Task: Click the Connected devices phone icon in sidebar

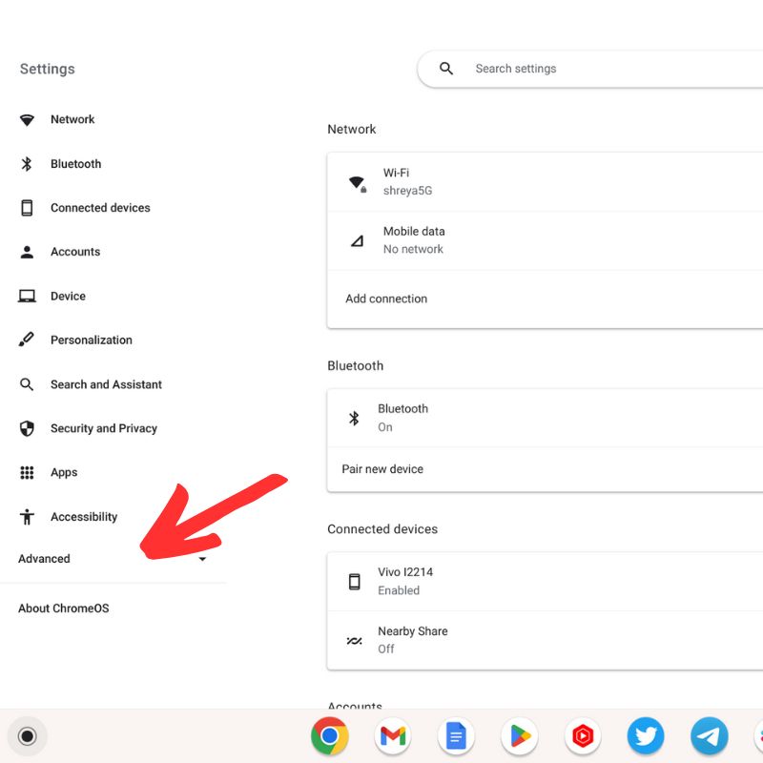Action: pos(27,208)
